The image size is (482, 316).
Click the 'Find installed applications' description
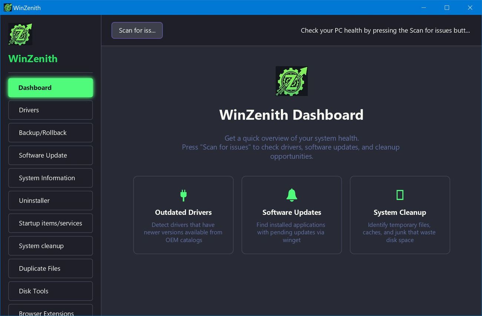(x=291, y=233)
